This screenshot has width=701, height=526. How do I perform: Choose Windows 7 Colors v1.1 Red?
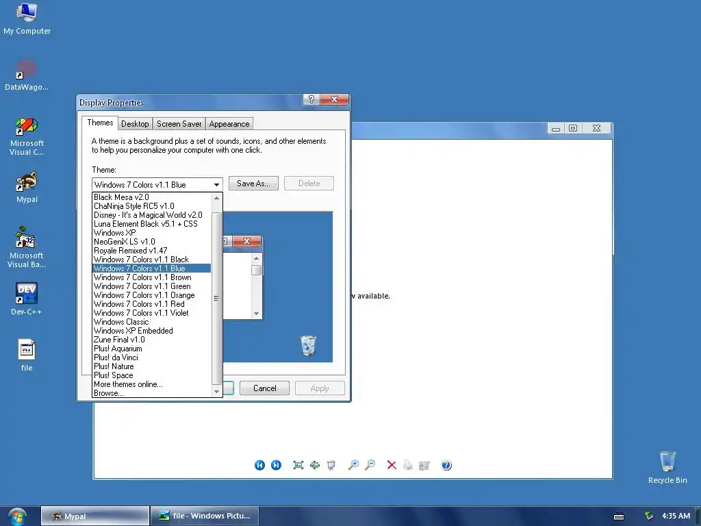(151, 304)
